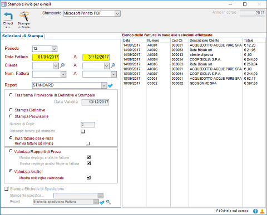Open the Report STANDARD dropdown

coord(104,85)
